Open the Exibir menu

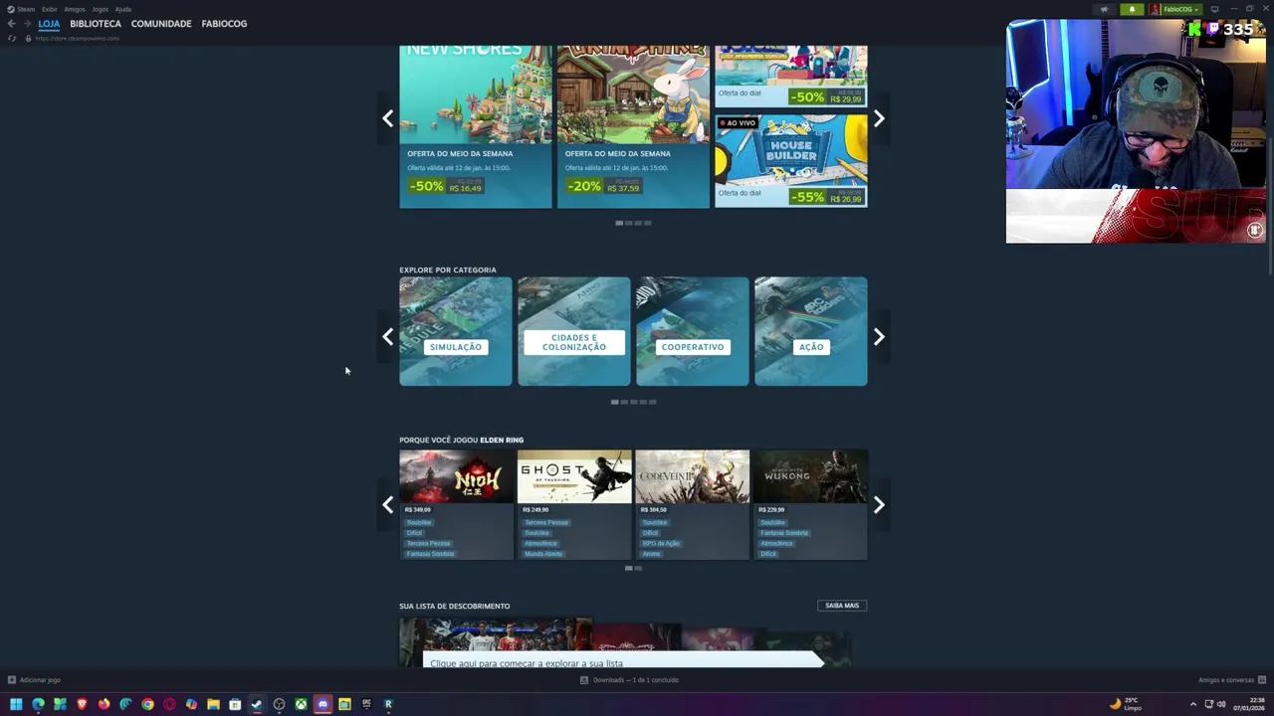pos(50,9)
